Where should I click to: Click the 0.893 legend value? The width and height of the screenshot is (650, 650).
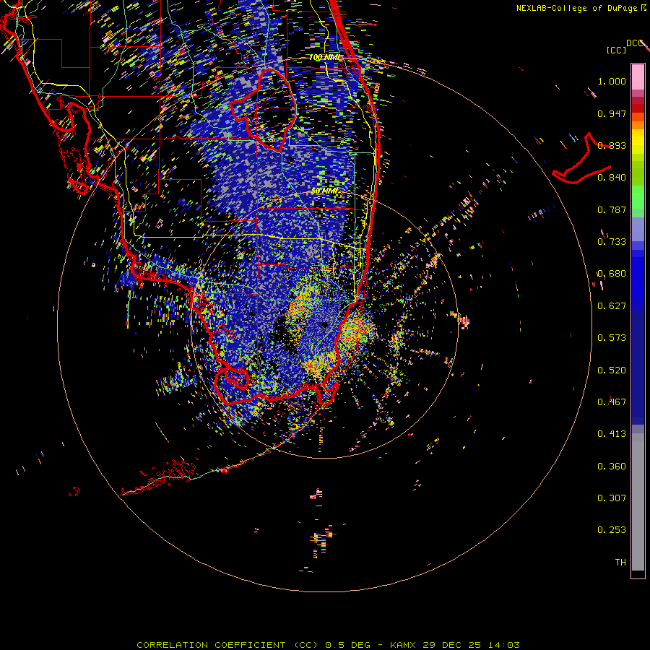(612, 145)
